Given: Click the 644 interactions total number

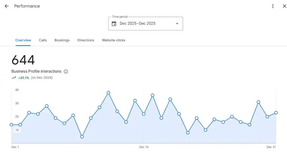Looking at the screenshot, I should point(23,60).
